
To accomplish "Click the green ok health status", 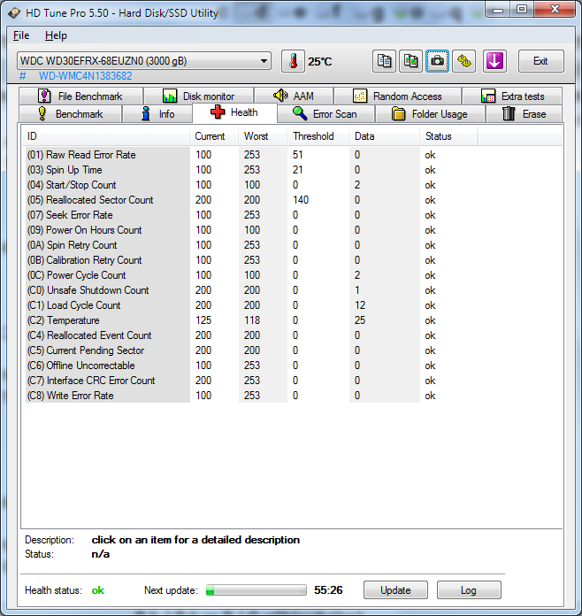I will [x=98, y=590].
